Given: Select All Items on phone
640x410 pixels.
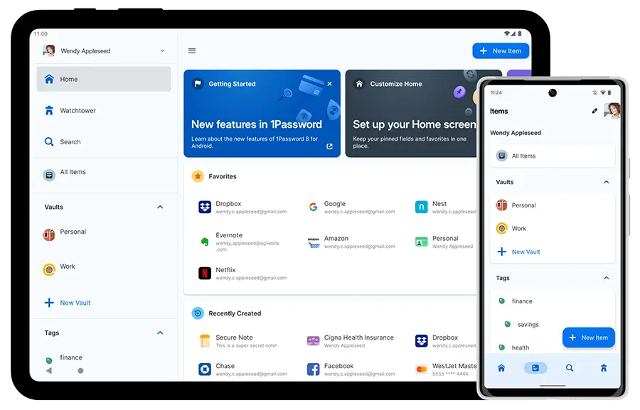Looking at the screenshot, I should 553,156.
